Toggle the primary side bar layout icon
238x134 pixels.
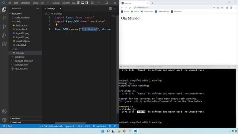click(78, 3)
